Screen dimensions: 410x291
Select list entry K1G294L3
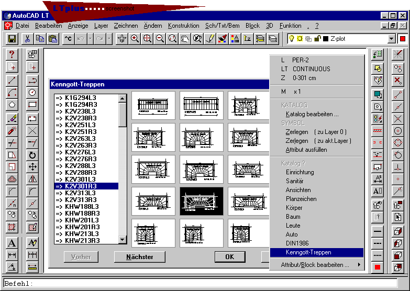tap(86, 98)
